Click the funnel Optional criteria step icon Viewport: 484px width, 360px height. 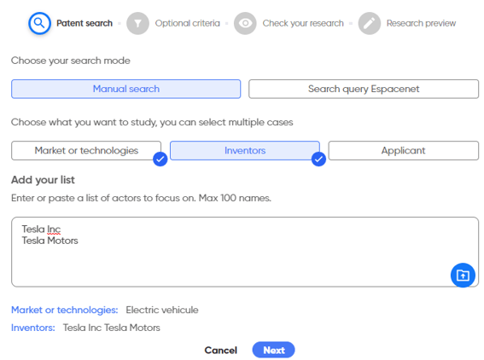[137, 23]
